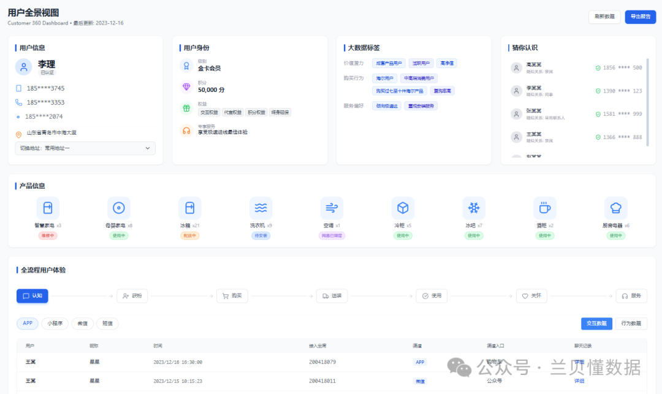Open chat details link in 2023/12/16 row
Viewport: 662px width, 394px height.
coord(579,362)
